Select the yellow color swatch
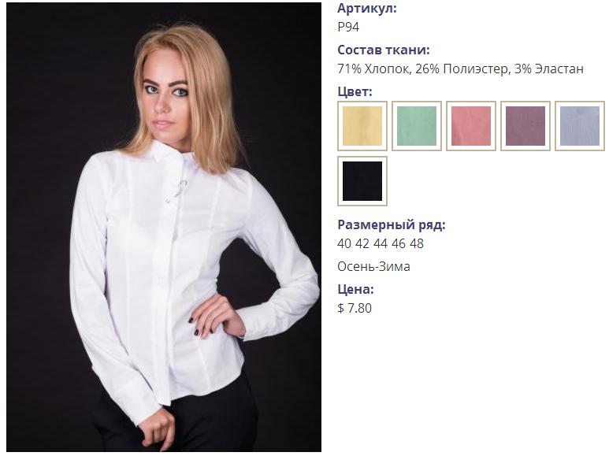The image size is (609, 456). pyautogui.click(x=362, y=126)
